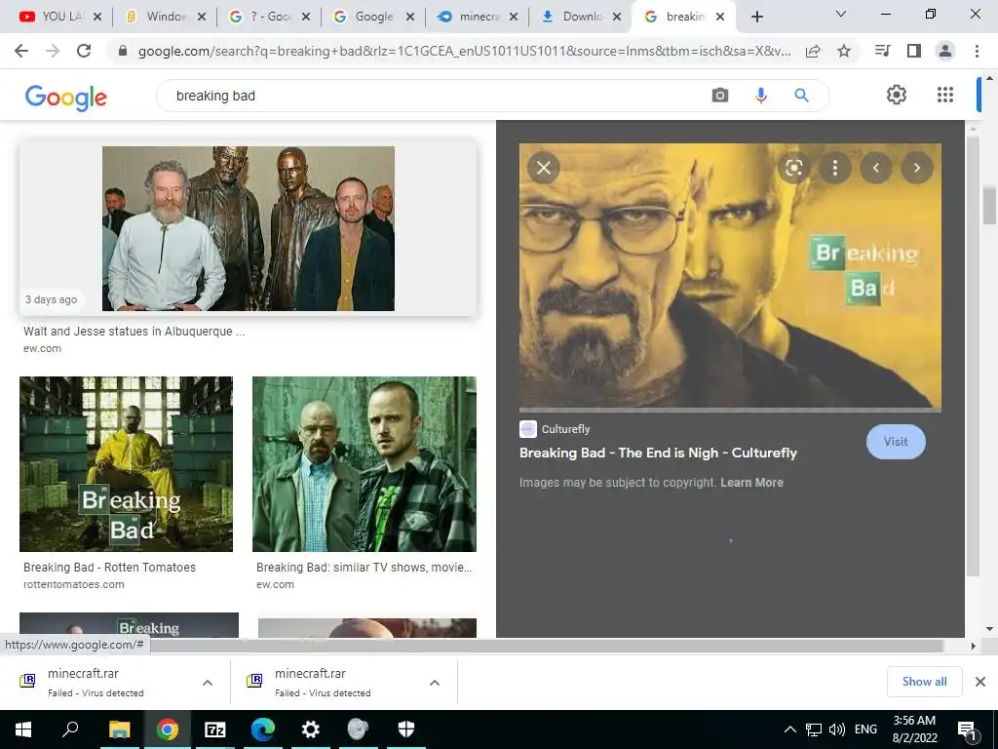Open the tab search chevron
This screenshot has height=749, width=998.
pyautogui.click(x=841, y=14)
